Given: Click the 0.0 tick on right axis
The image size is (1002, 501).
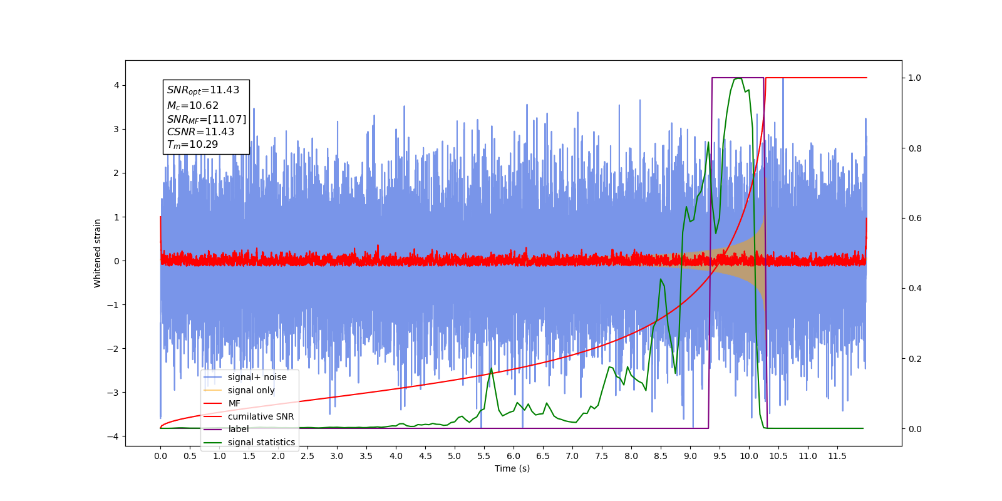Looking at the screenshot, I should coord(915,429).
